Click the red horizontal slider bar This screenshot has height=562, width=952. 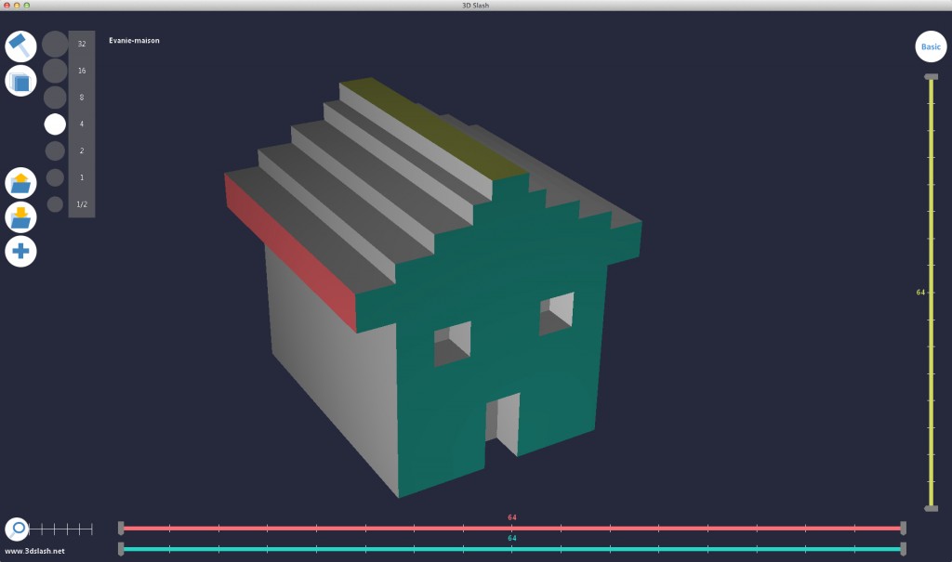pyautogui.click(x=511, y=528)
